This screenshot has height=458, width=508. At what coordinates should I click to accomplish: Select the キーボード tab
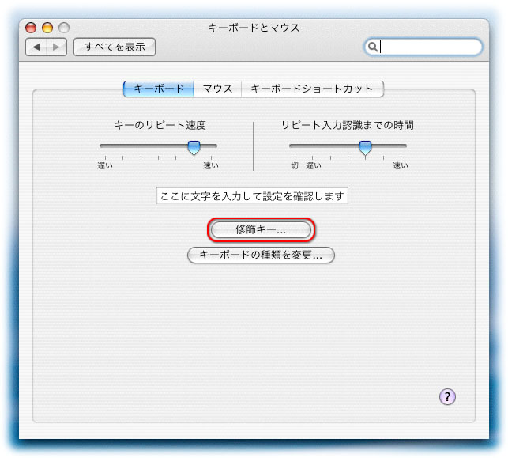coord(159,89)
